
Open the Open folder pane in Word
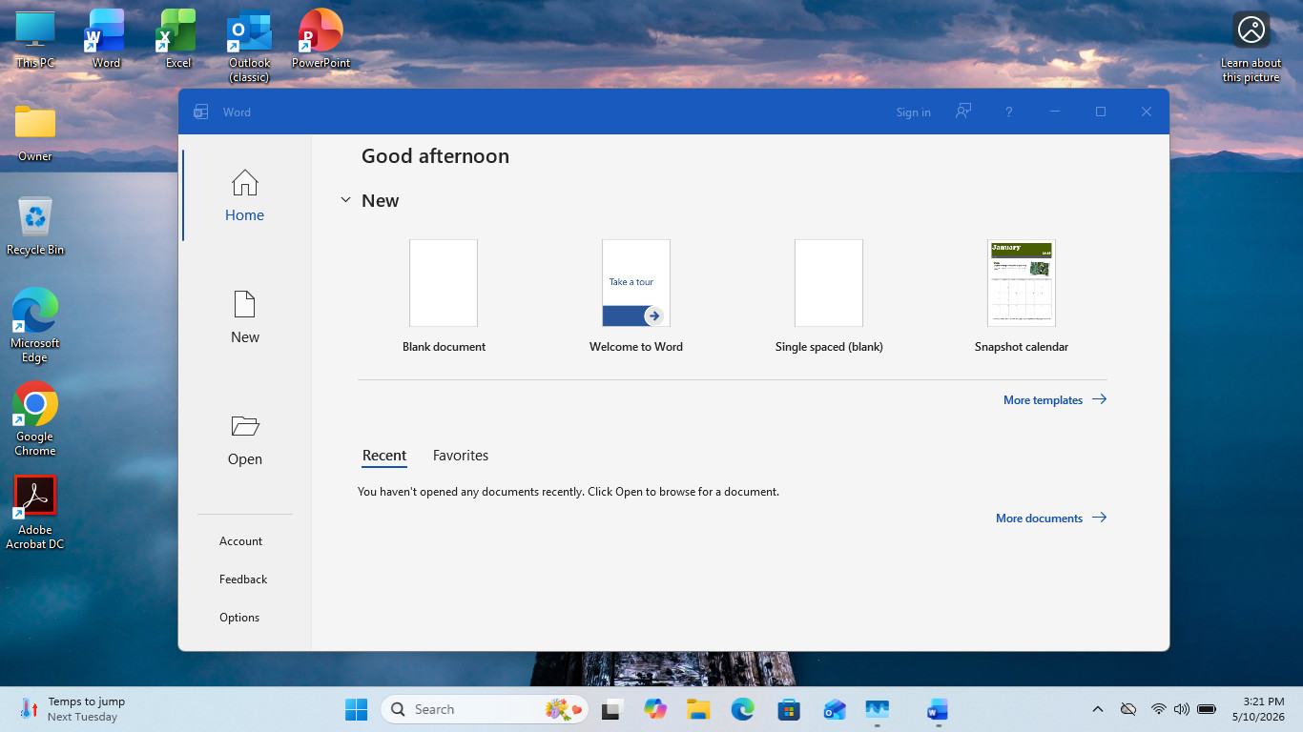click(x=245, y=439)
